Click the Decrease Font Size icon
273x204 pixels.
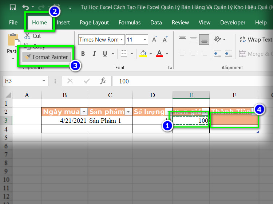pyautogui.click(x=165, y=40)
